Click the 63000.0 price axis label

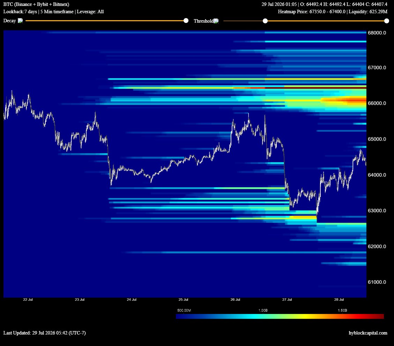(x=377, y=211)
